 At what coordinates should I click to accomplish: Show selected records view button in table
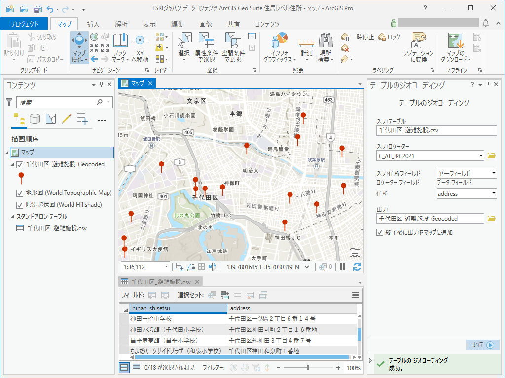click(x=137, y=366)
